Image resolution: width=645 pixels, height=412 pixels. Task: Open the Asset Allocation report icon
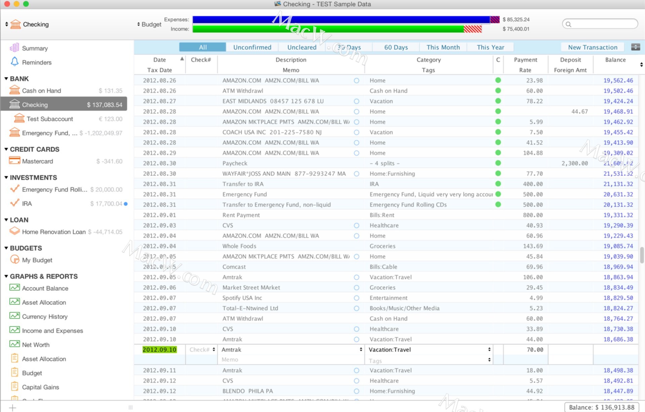click(14, 358)
